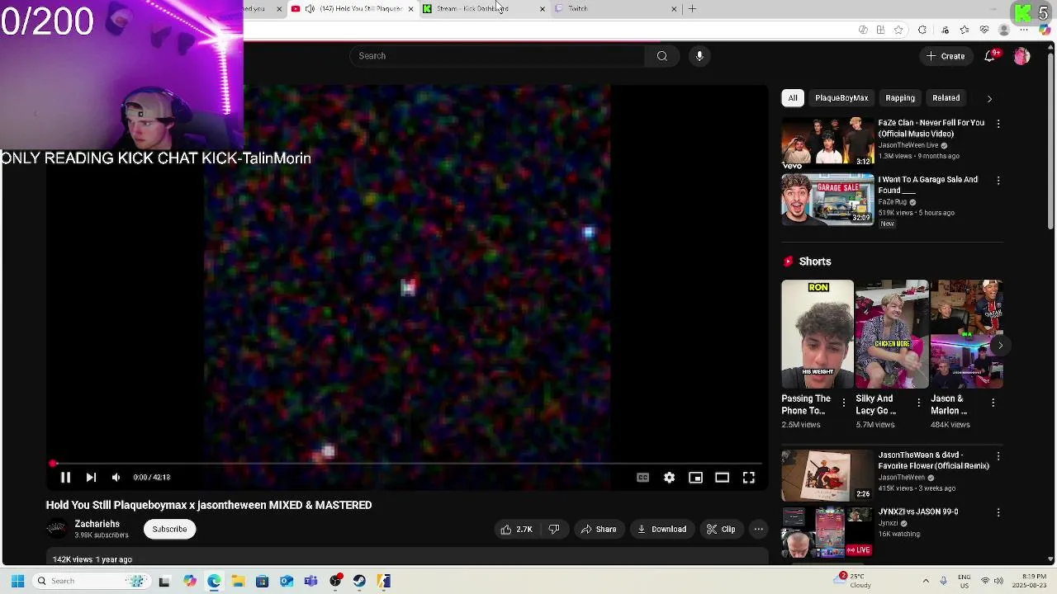Image resolution: width=1057 pixels, height=594 pixels.
Task: Open a new browser tab
Action: point(692,8)
